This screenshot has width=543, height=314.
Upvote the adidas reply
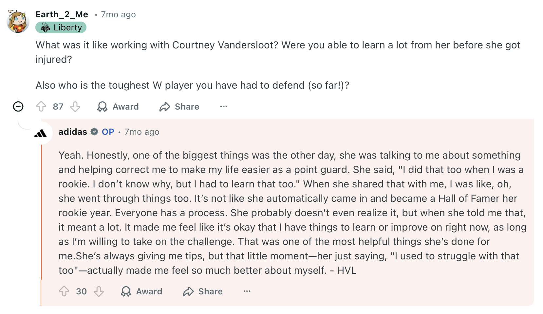[x=64, y=291]
